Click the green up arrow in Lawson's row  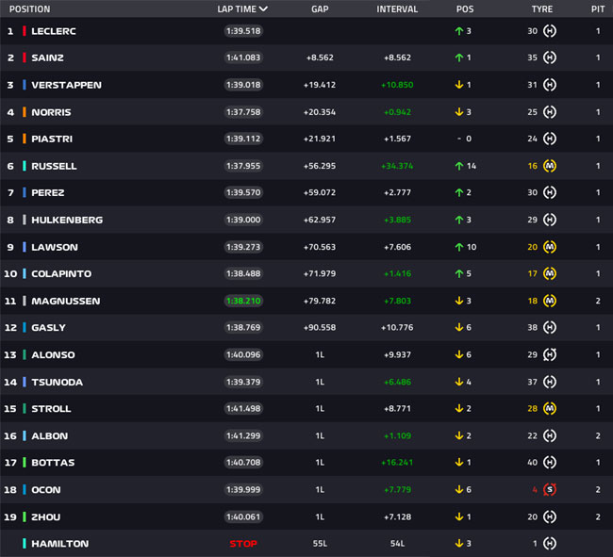[459, 247]
